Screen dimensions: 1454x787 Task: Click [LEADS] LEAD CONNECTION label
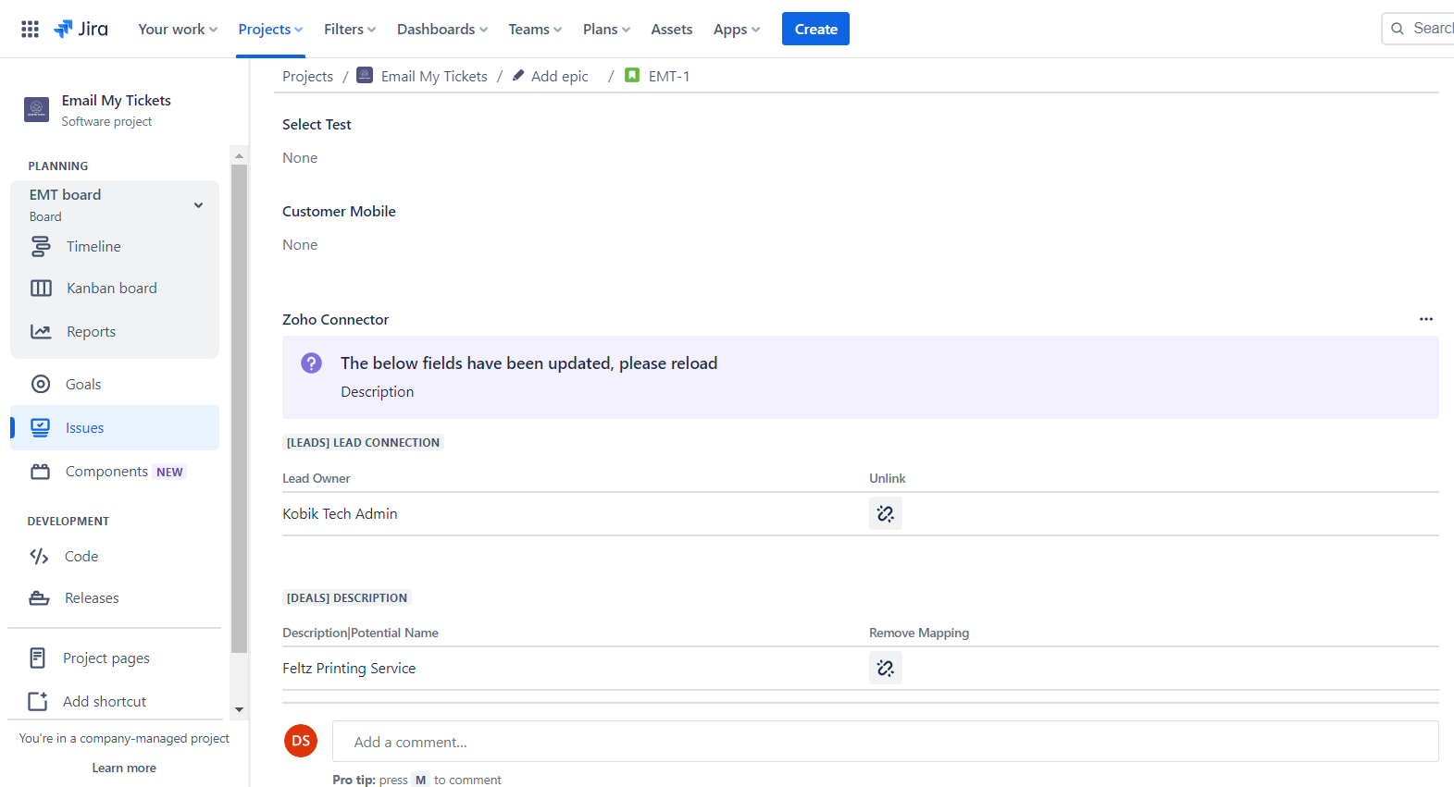363,442
